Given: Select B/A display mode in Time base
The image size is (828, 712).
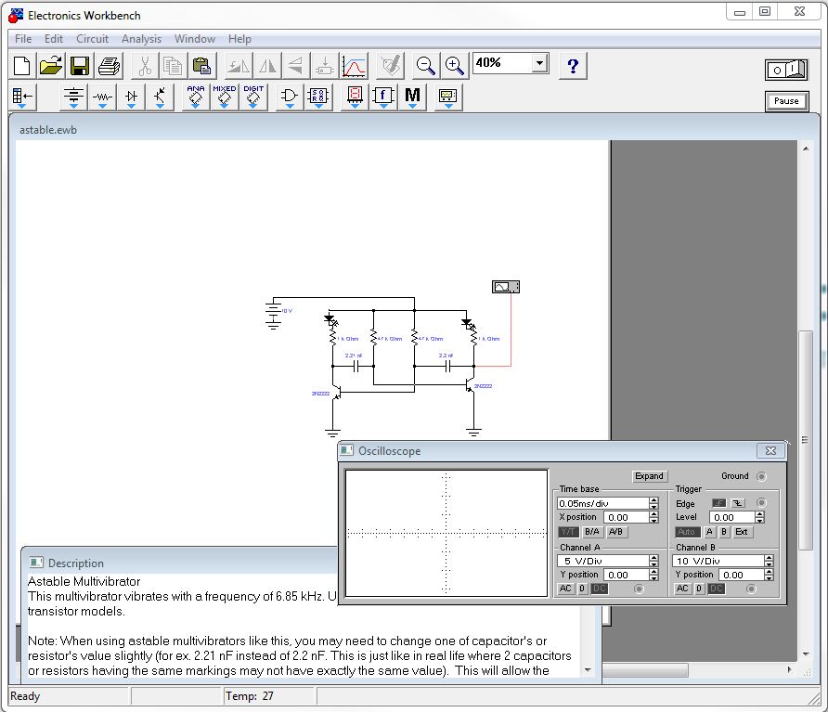Looking at the screenshot, I should click(591, 532).
